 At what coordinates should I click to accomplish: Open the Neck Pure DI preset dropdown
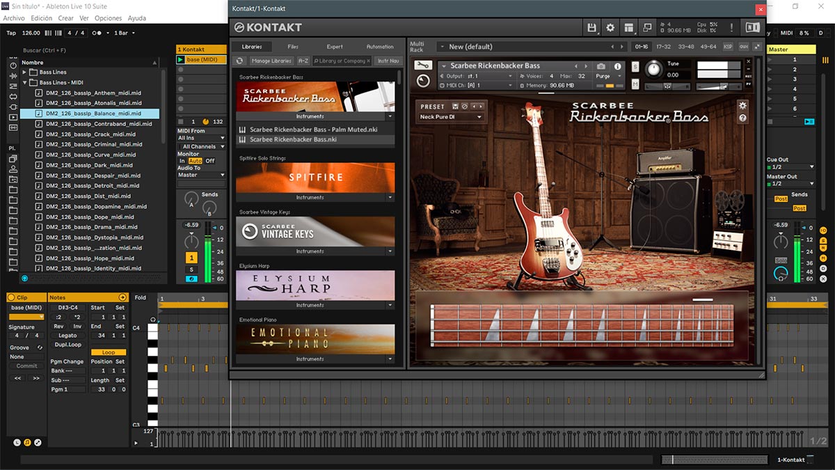tap(451, 117)
